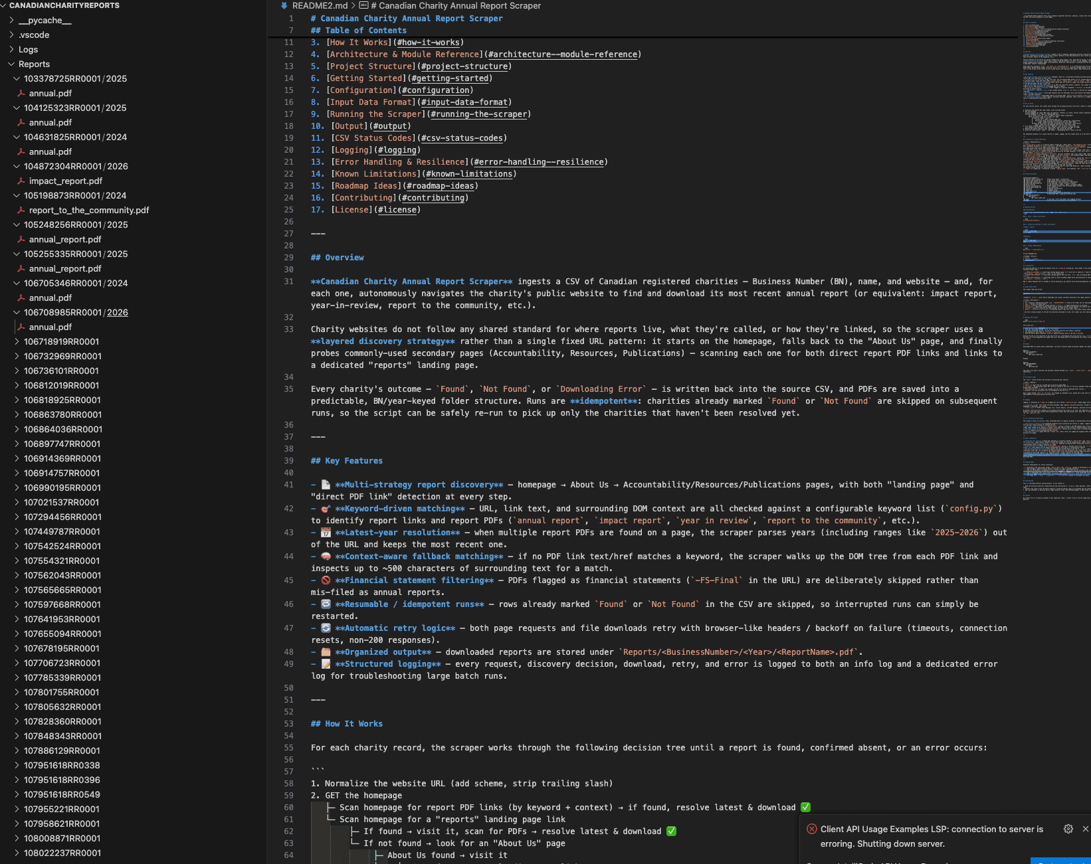Follow the #known-limitations link
This screenshot has width=1091, height=864.
pyautogui.click(x=469, y=174)
